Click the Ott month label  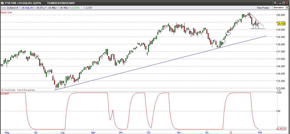click(148, 132)
